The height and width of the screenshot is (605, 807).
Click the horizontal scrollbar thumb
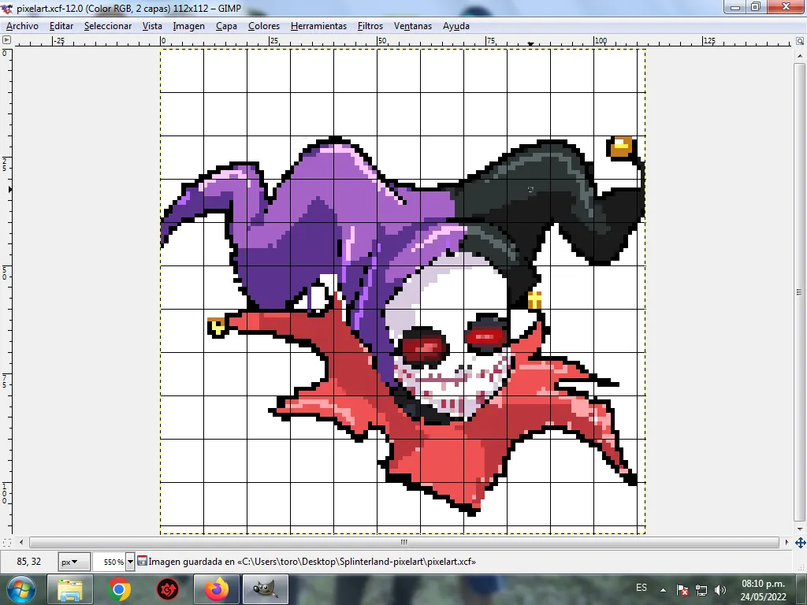click(x=404, y=542)
